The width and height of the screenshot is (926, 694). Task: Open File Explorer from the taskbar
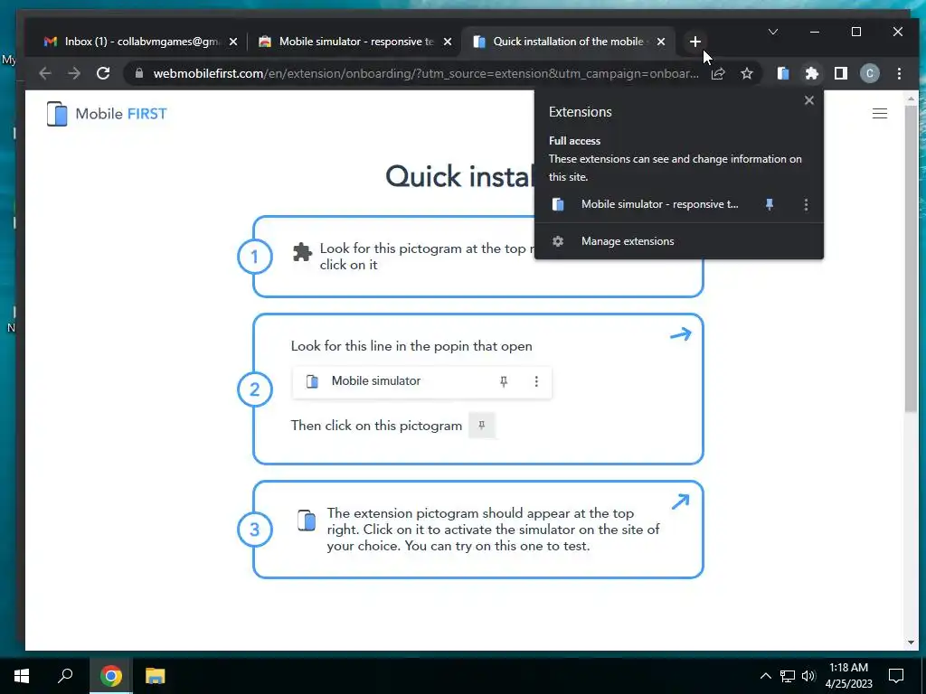155,676
